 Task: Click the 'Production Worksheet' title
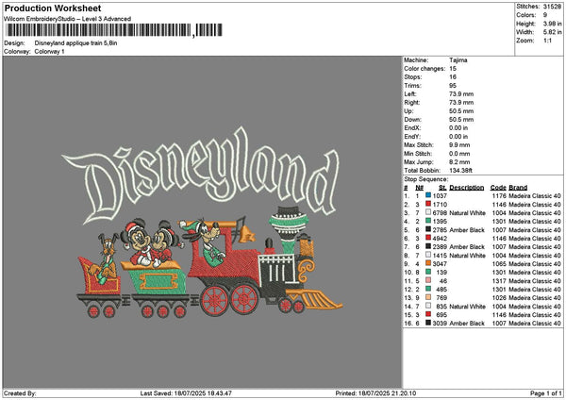(x=53, y=8)
